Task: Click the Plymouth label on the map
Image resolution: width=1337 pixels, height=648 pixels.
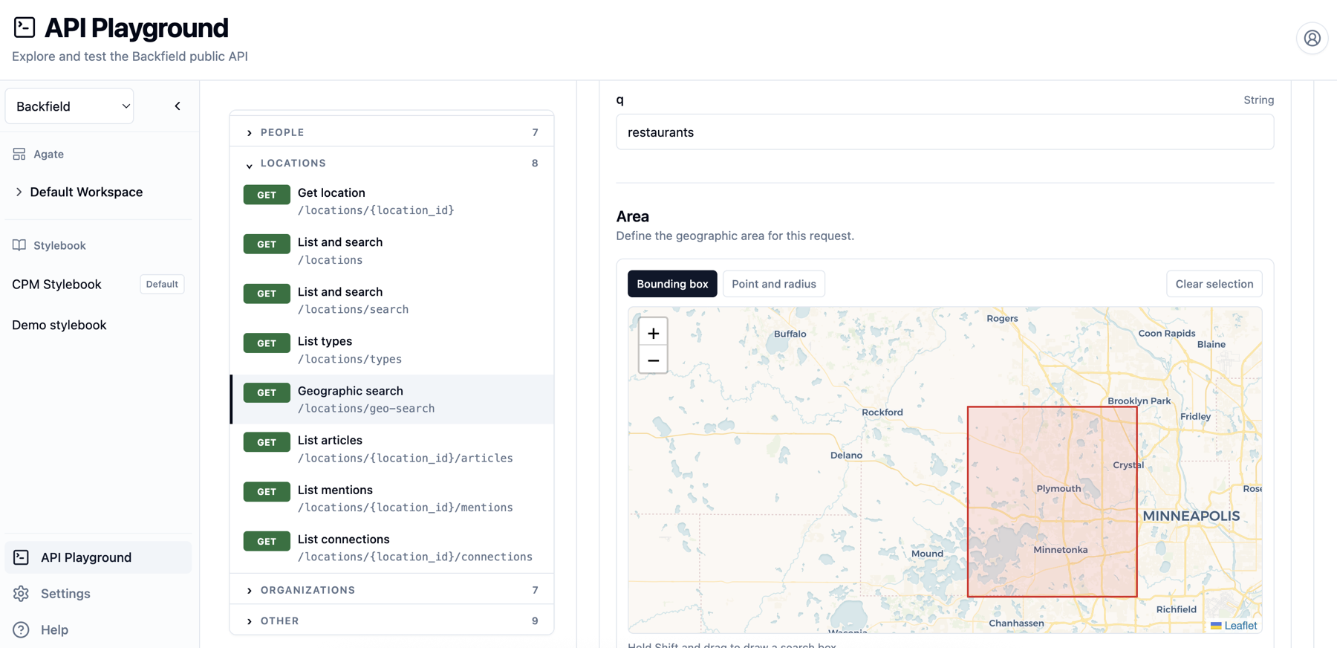Action: coord(1058,488)
